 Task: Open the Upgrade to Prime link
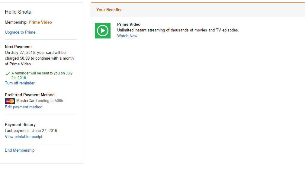point(20,32)
